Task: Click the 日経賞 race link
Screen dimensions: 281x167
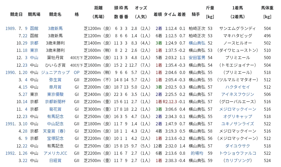Action: tap(55, 160)
